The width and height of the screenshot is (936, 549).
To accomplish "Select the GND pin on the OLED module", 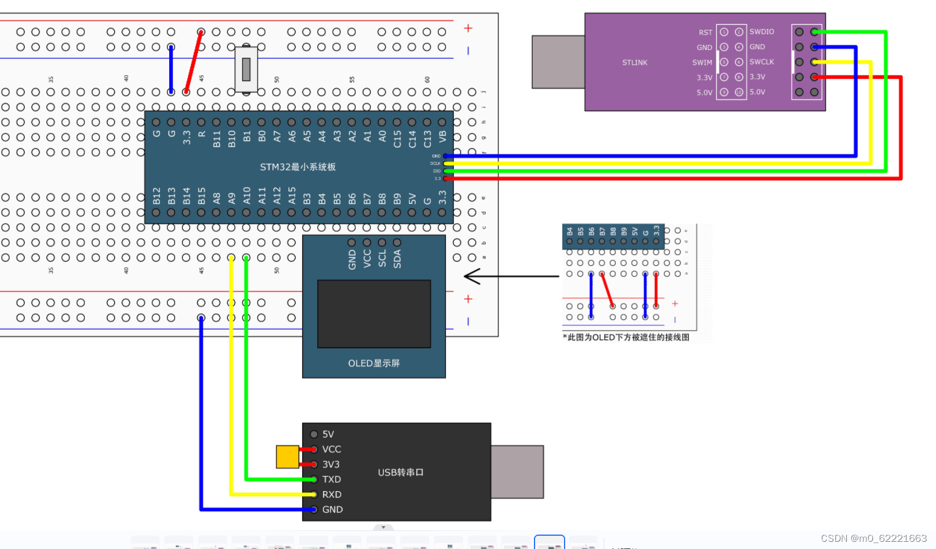I will pyautogui.click(x=352, y=243).
